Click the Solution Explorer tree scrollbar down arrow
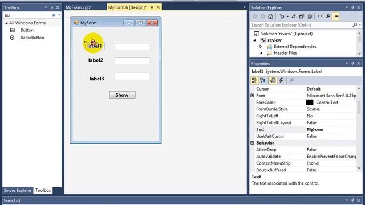The height and width of the screenshot is (205, 365). pyautogui.click(x=359, y=54)
